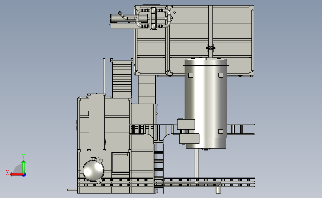Select the curved pipe loop assembly at the top
This screenshot has width=322, height=198.
[153, 18]
